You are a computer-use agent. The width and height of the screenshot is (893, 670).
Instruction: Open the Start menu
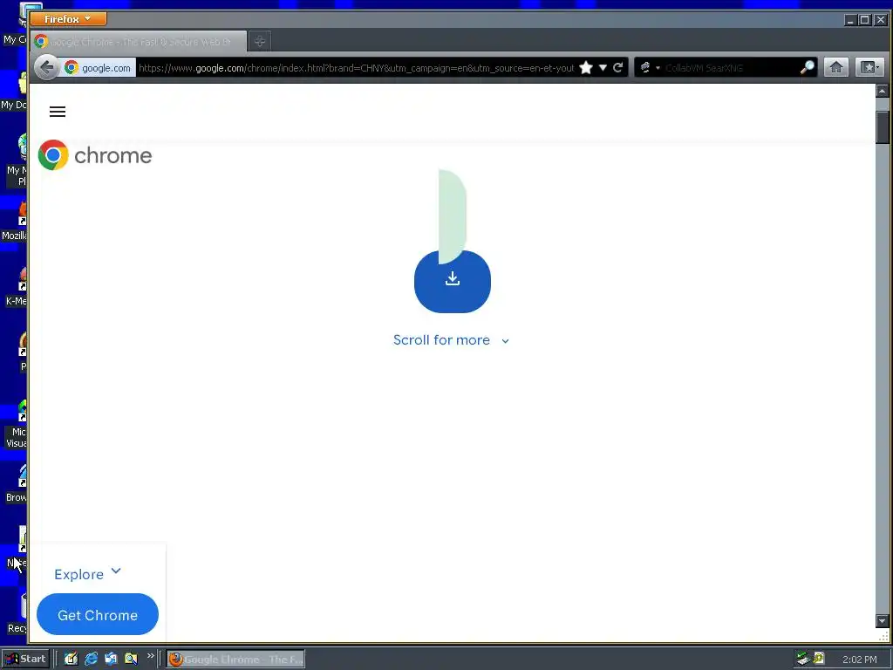(x=25, y=659)
